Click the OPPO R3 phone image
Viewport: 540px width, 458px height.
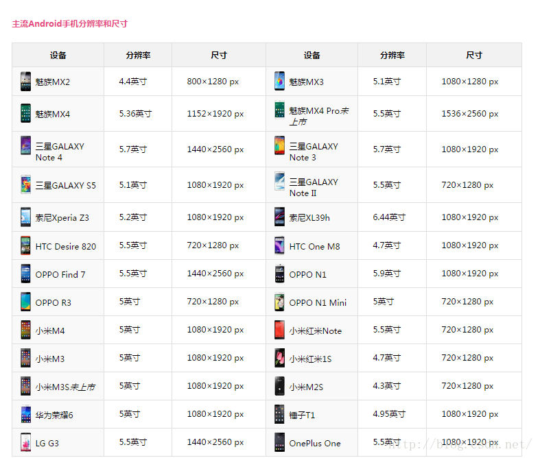click(25, 302)
